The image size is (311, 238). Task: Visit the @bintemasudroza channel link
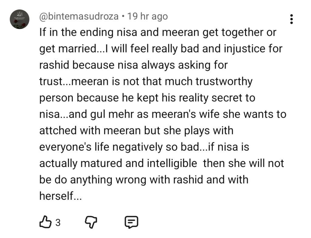point(79,16)
